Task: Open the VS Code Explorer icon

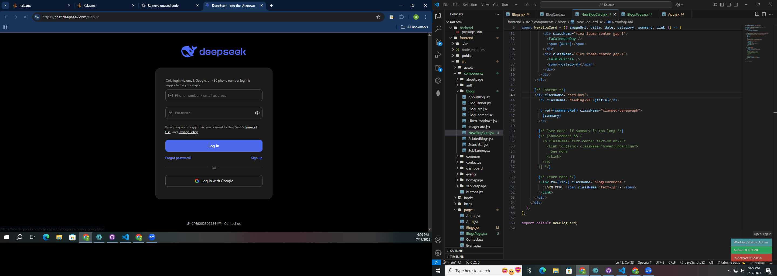Action: click(438, 16)
